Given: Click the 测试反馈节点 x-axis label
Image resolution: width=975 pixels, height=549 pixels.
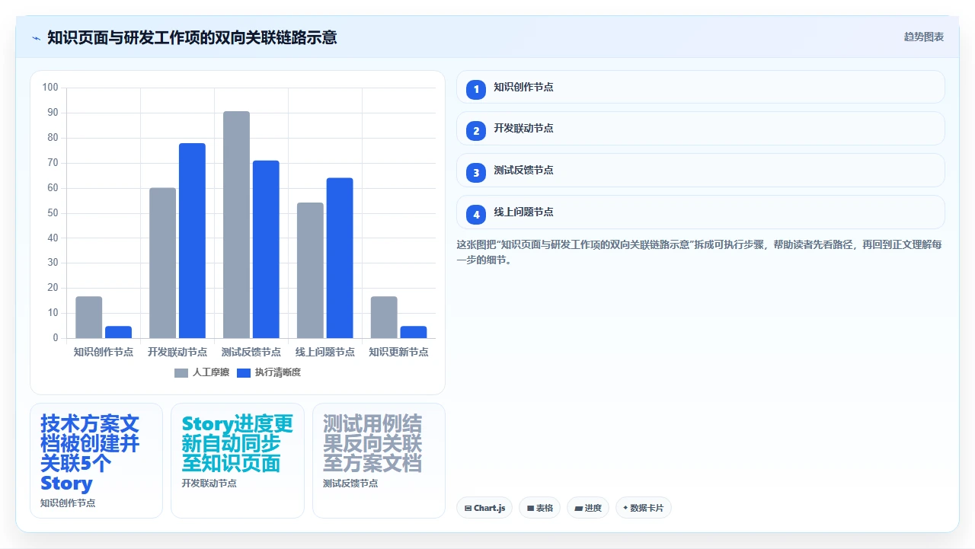Looking at the screenshot, I should click(251, 352).
